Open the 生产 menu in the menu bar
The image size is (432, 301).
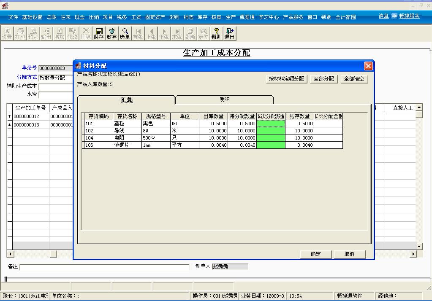[230, 17]
